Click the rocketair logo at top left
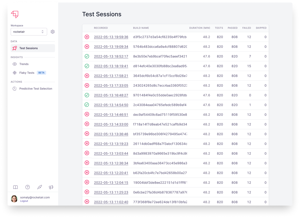Viewport: 300px width, 218px height. [15, 14]
